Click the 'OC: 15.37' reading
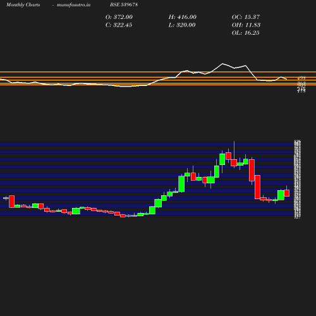316x316 pixels. point(246,17)
